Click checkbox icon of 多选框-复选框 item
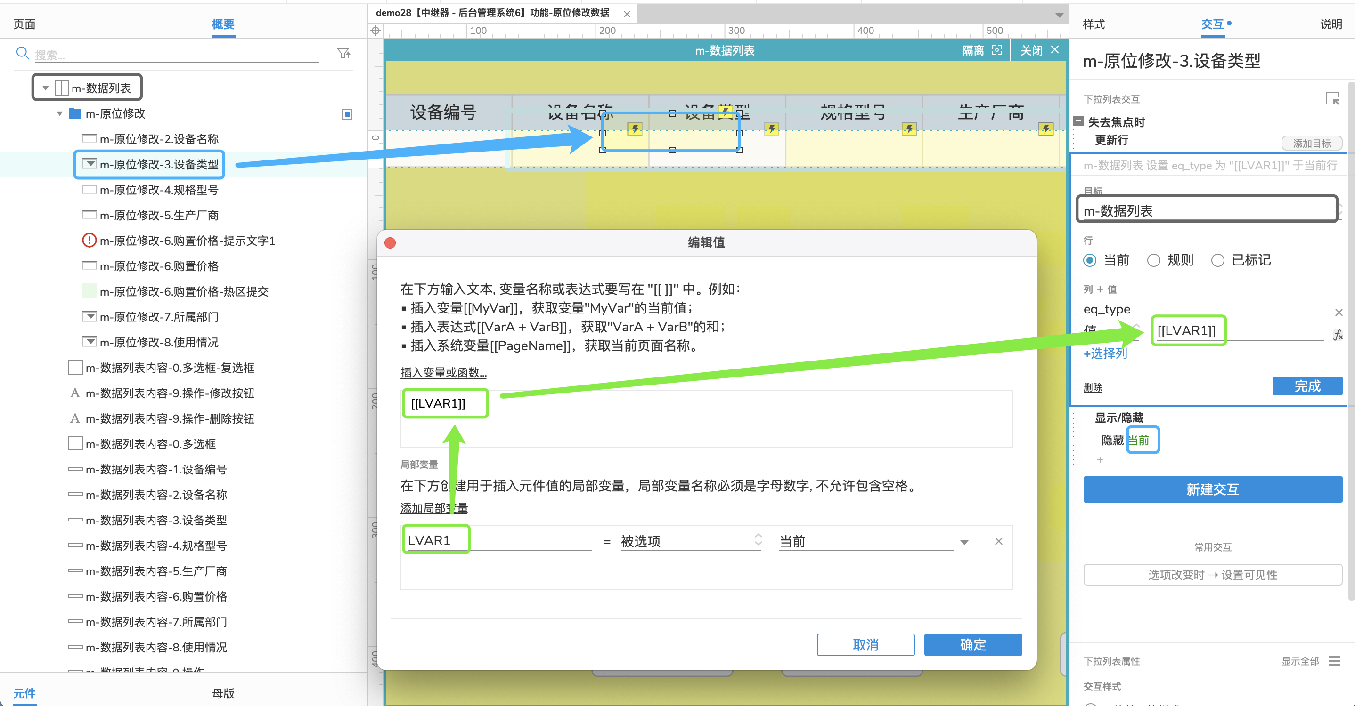The width and height of the screenshot is (1355, 706). tap(75, 367)
